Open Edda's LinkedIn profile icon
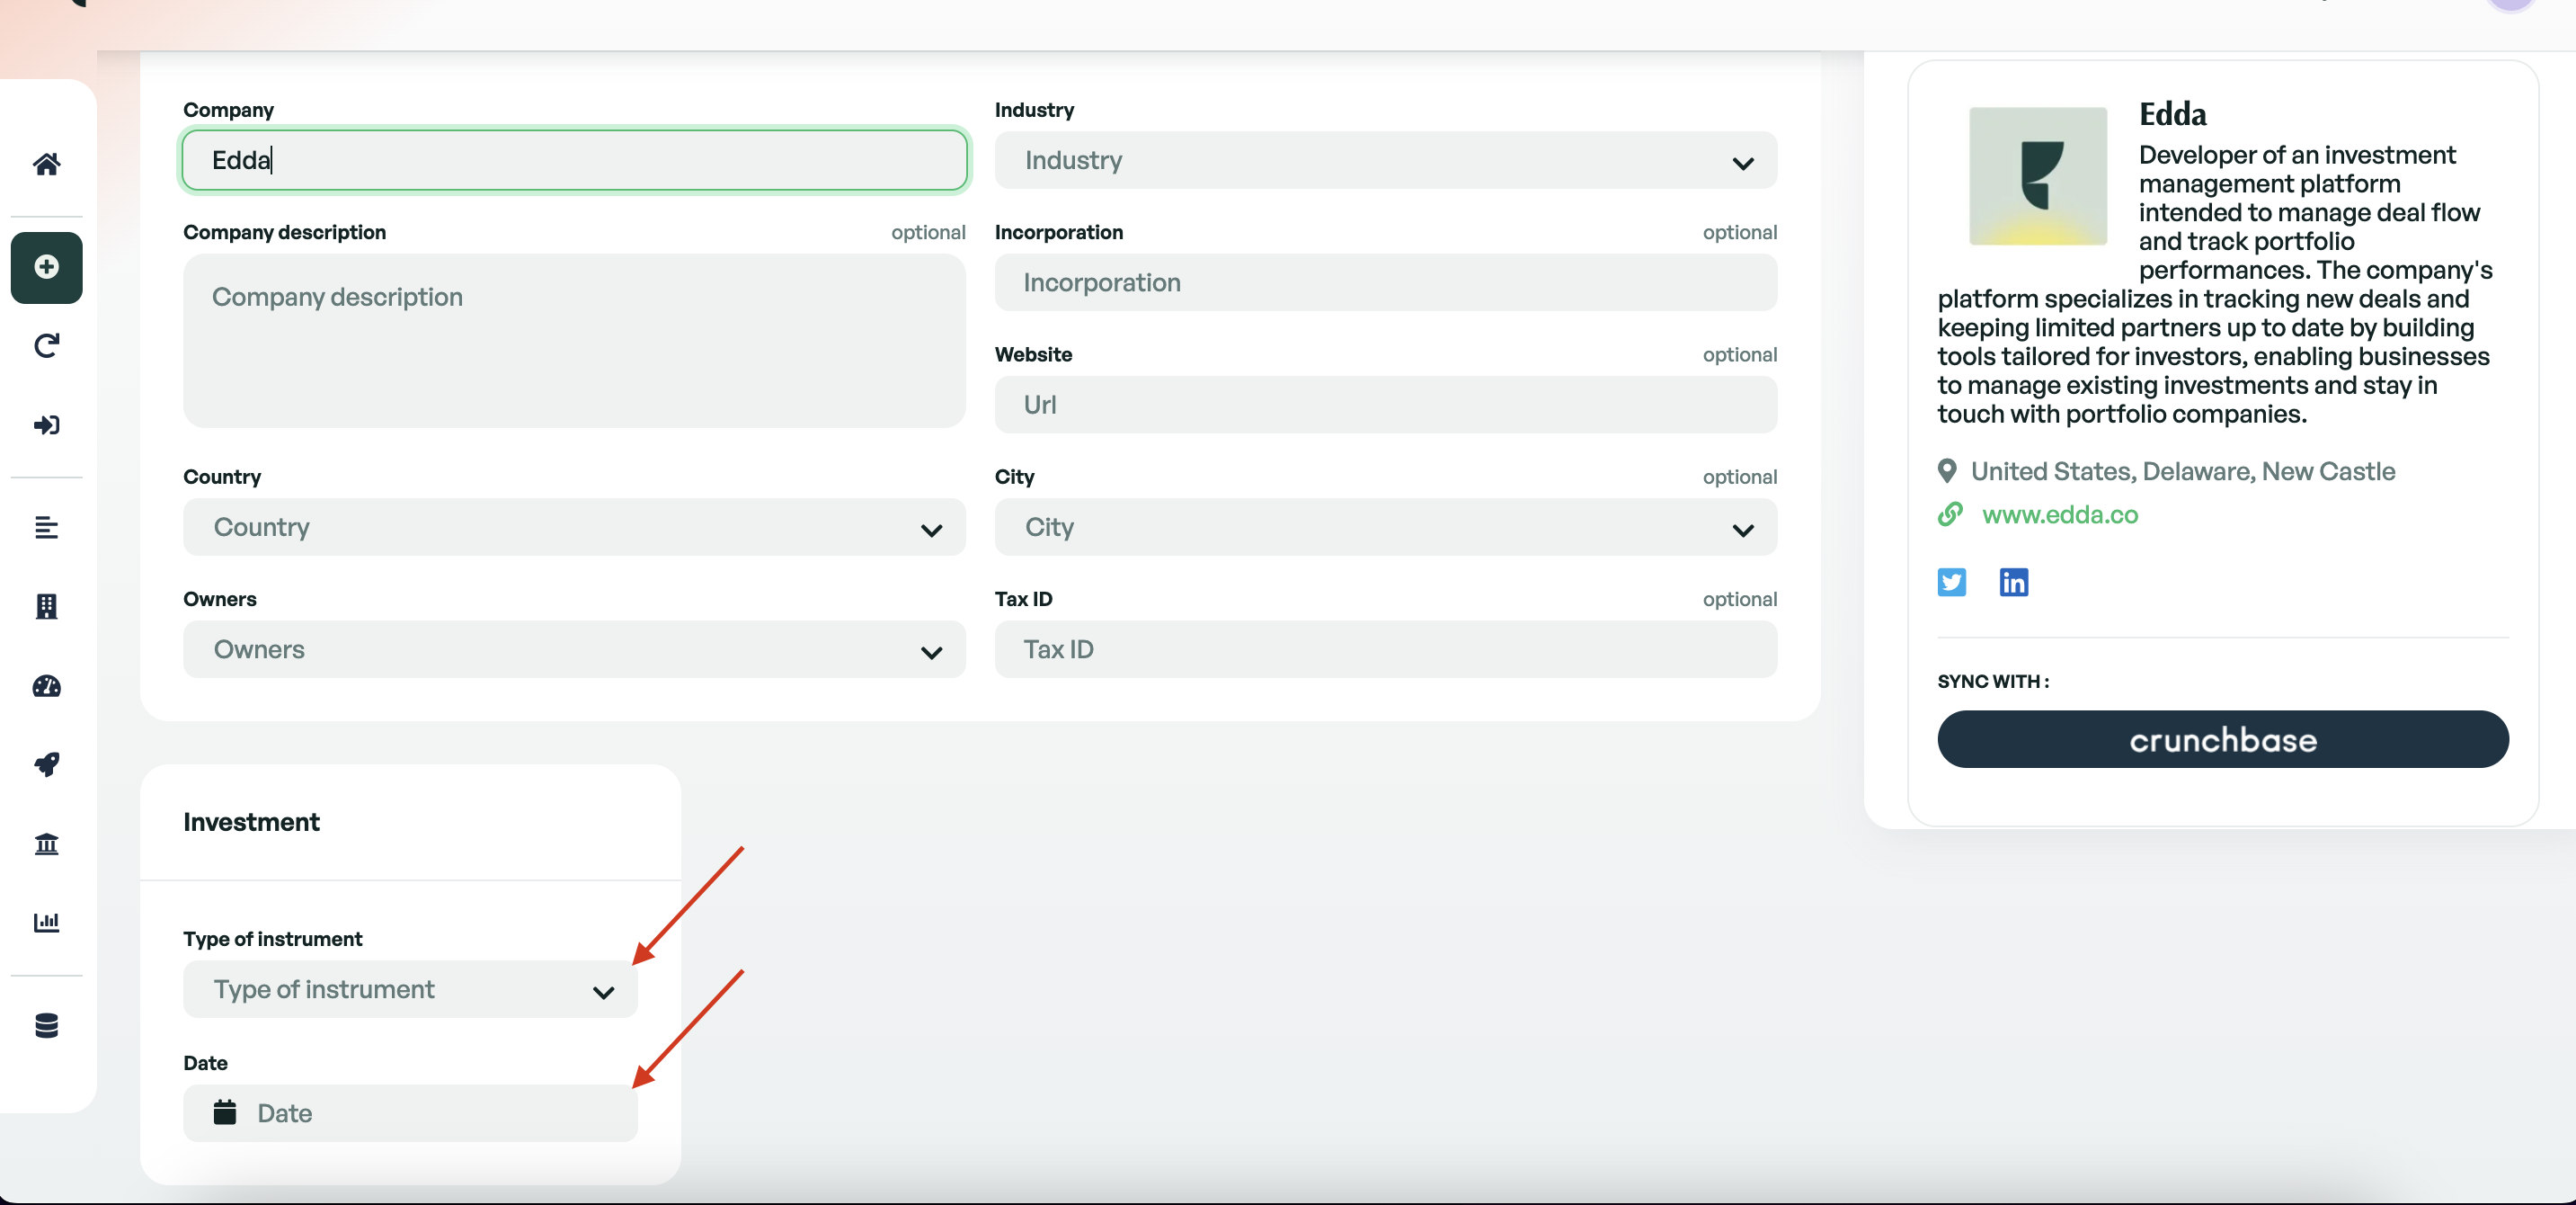Viewport: 2576px width, 1205px height. (2013, 583)
